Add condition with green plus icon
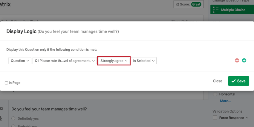254x127 pixels. click(x=244, y=60)
